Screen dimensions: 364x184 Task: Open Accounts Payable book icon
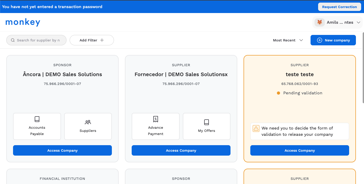coord(37,119)
